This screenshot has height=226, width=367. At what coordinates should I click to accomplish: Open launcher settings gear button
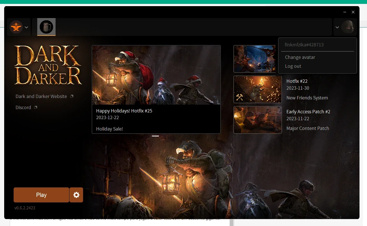(76, 195)
